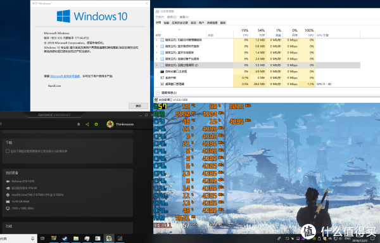Sort processes by the 1% disk column
Viewport: 380px width, 243px height.
click(x=274, y=33)
